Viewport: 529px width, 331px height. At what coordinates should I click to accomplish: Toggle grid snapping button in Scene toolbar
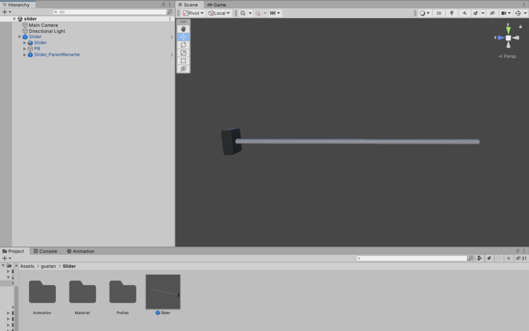(x=243, y=13)
